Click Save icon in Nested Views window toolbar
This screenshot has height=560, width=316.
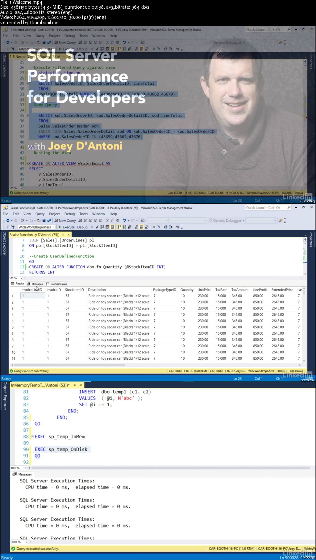click(x=44, y=42)
